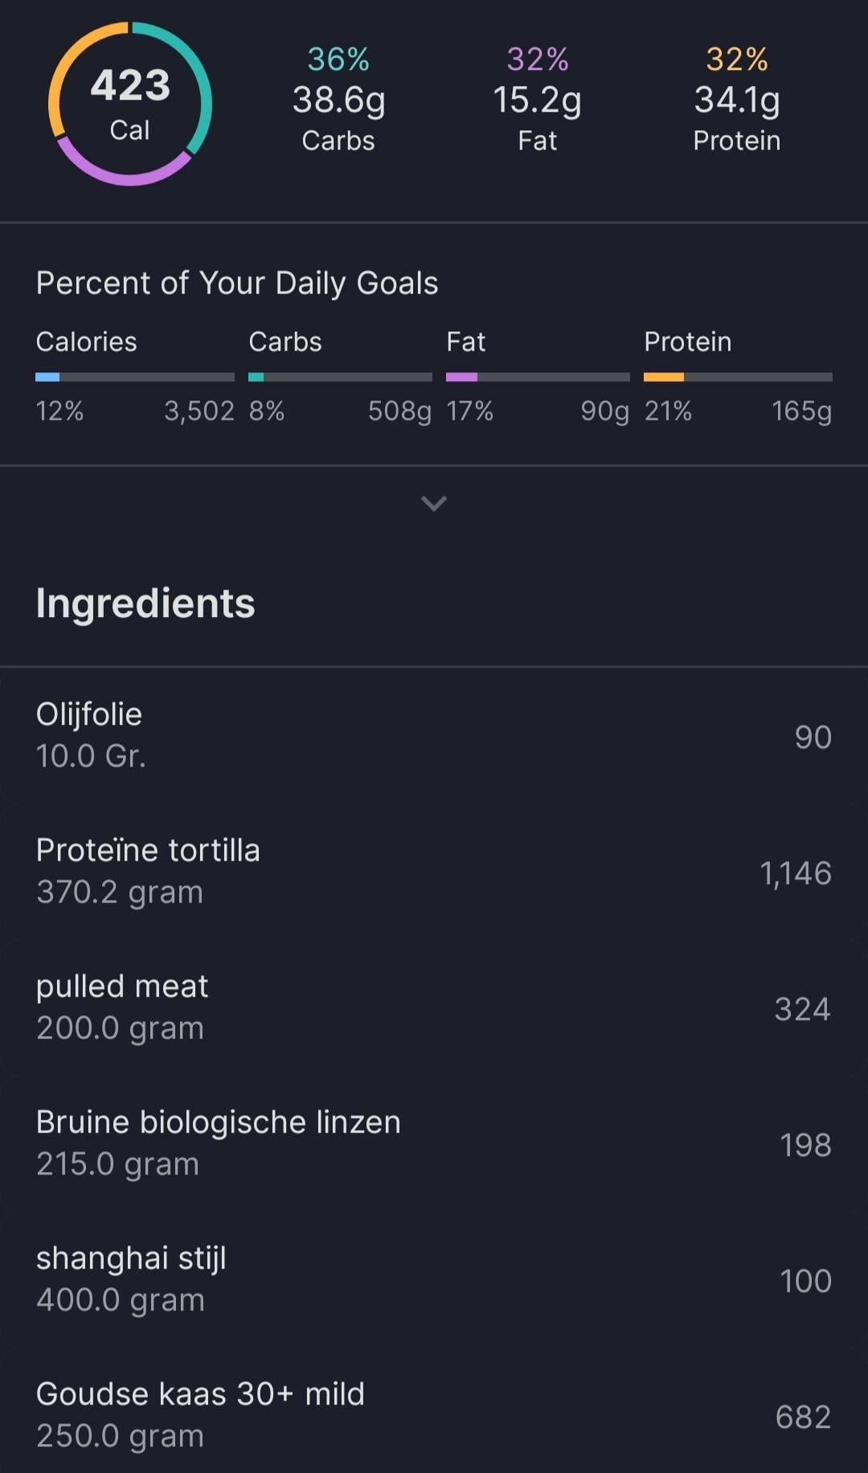868x1473 pixels.
Task: Select the pulled meat ingredient
Action: point(434,1007)
